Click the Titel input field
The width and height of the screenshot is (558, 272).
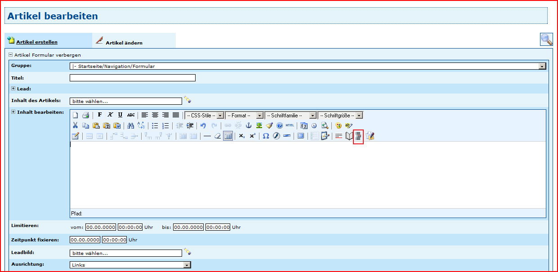click(132, 78)
